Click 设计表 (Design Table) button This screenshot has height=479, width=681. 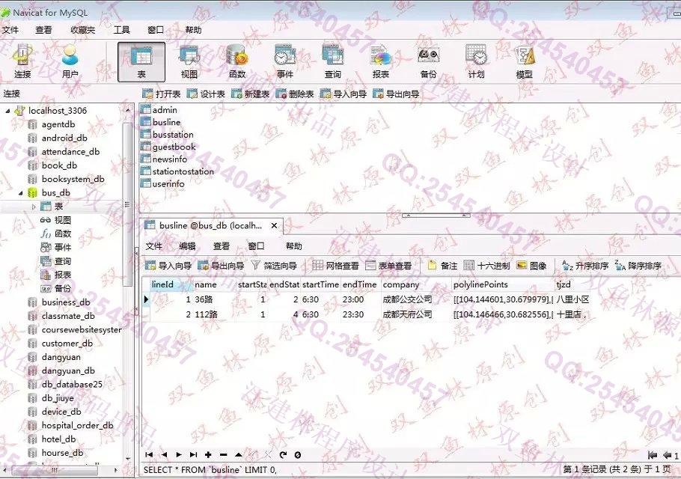tap(206, 94)
